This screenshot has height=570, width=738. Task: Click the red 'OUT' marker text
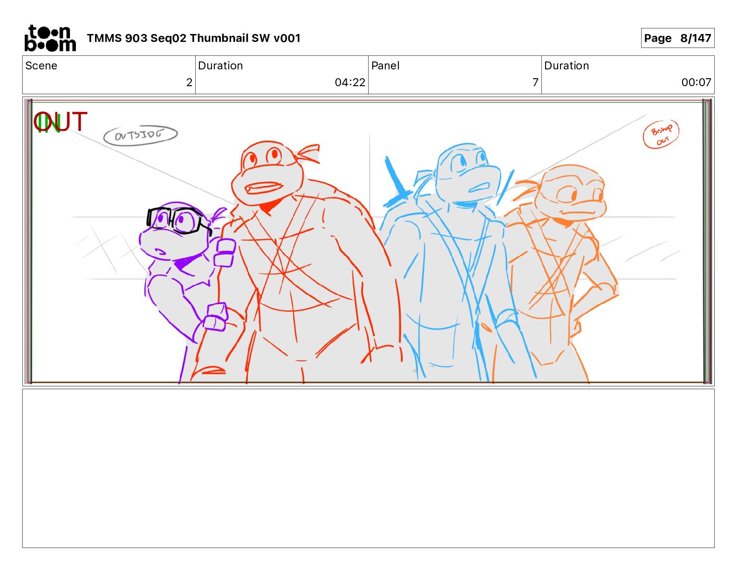[60, 122]
